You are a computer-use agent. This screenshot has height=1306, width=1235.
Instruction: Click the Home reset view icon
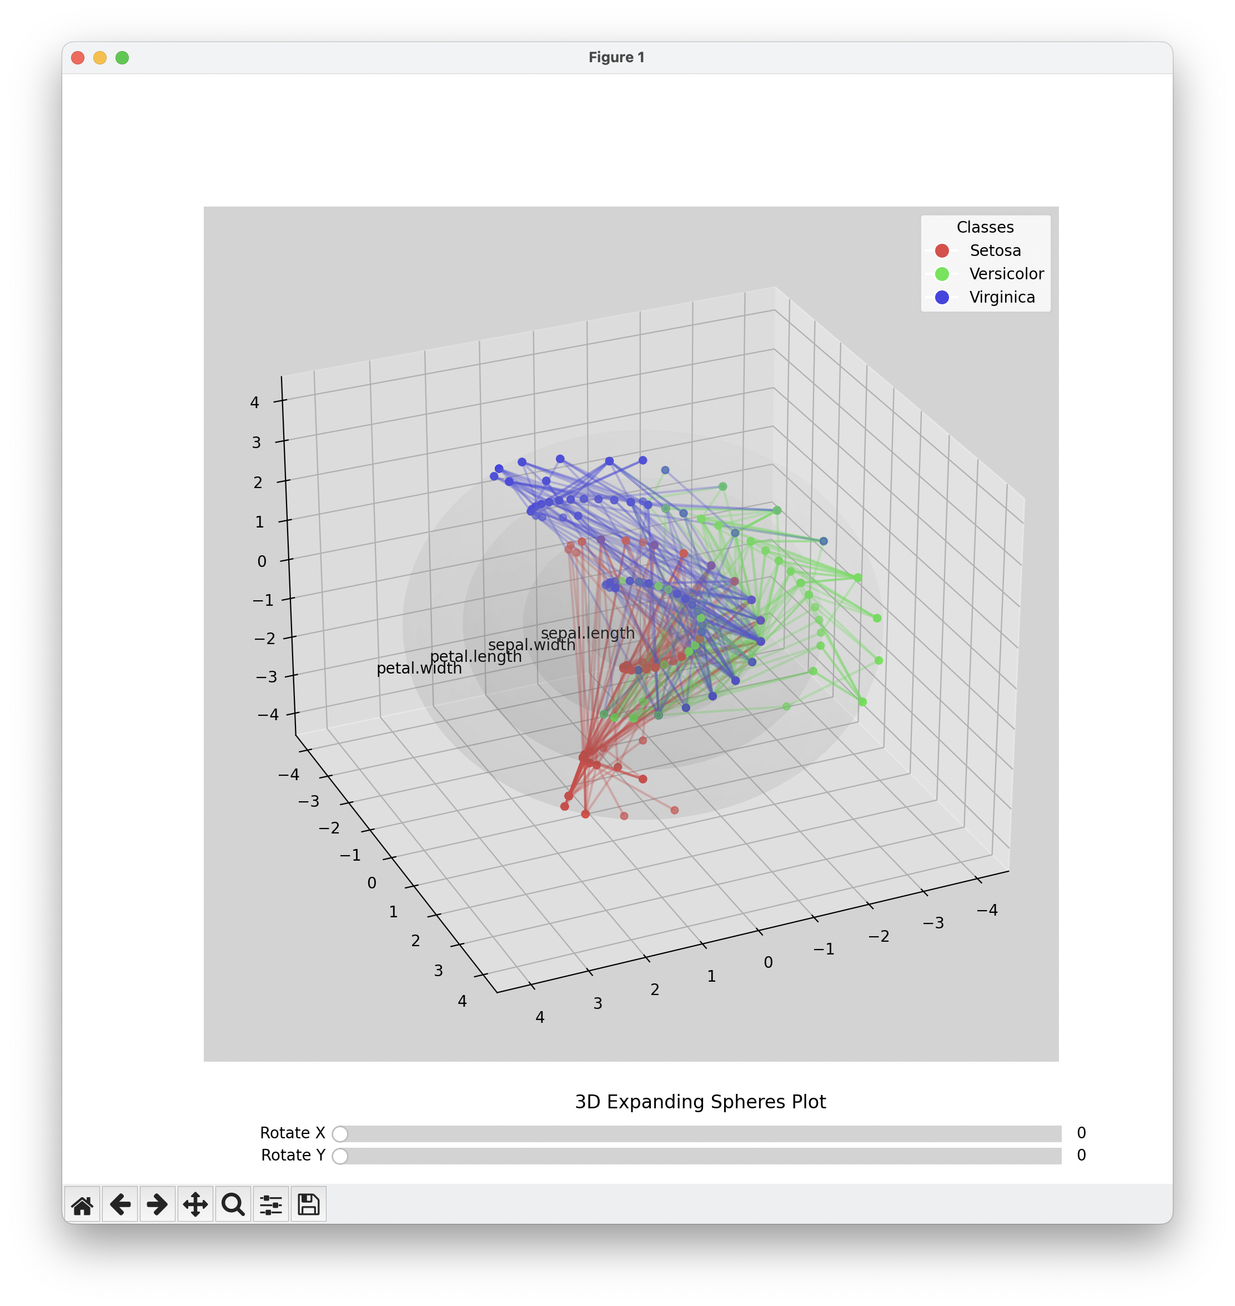tap(82, 1204)
